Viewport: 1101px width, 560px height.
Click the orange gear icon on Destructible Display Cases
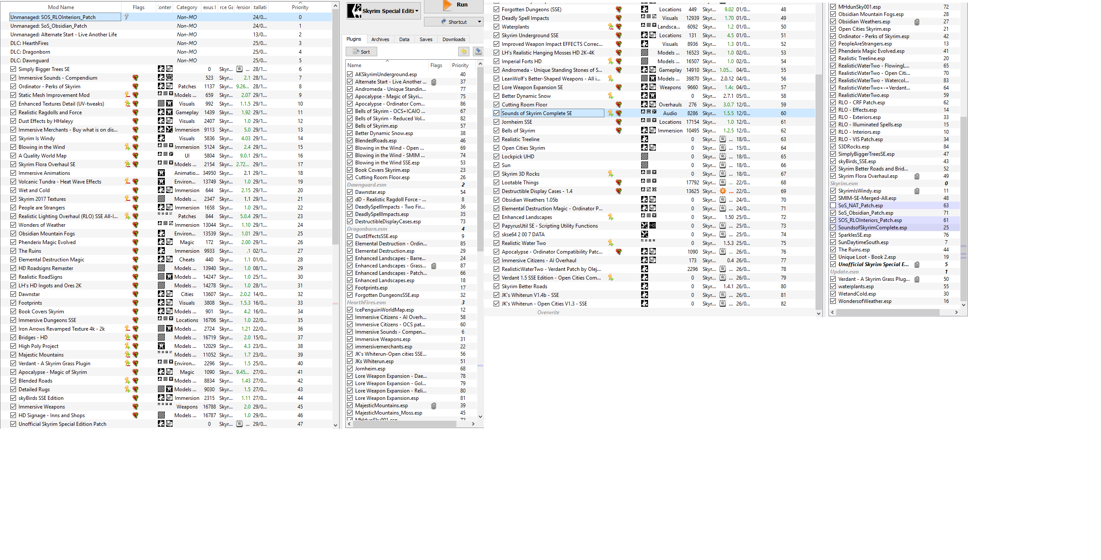click(x=722, y=191)
